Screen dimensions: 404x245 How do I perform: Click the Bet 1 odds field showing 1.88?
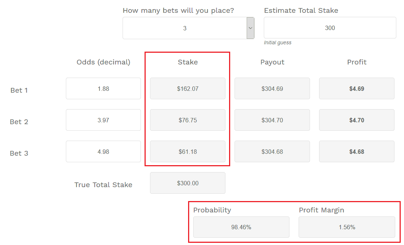103,88
